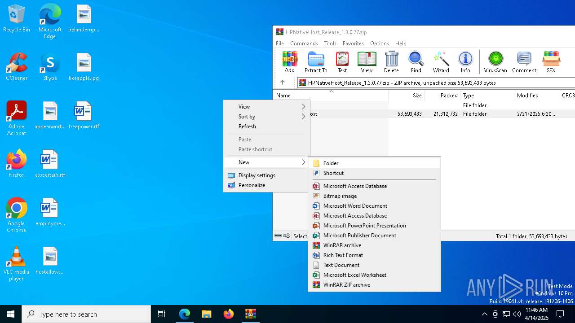
Task: Click the Find magnifier icon in WinRAR
Action: tap(416, 62)
